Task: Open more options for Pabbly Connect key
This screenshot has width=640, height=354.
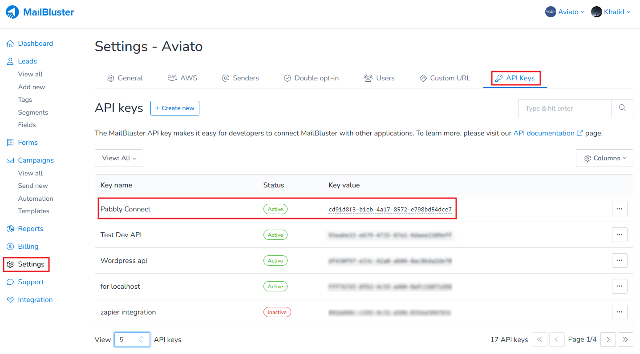Action: (619, 209)
